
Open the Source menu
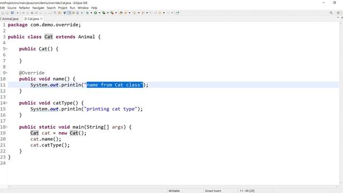[x=12, y=8]
